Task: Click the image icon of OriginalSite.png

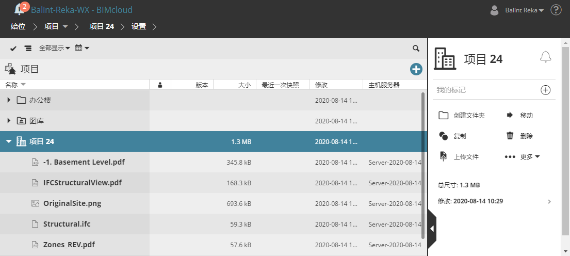Action: click(x=35, y=204)
